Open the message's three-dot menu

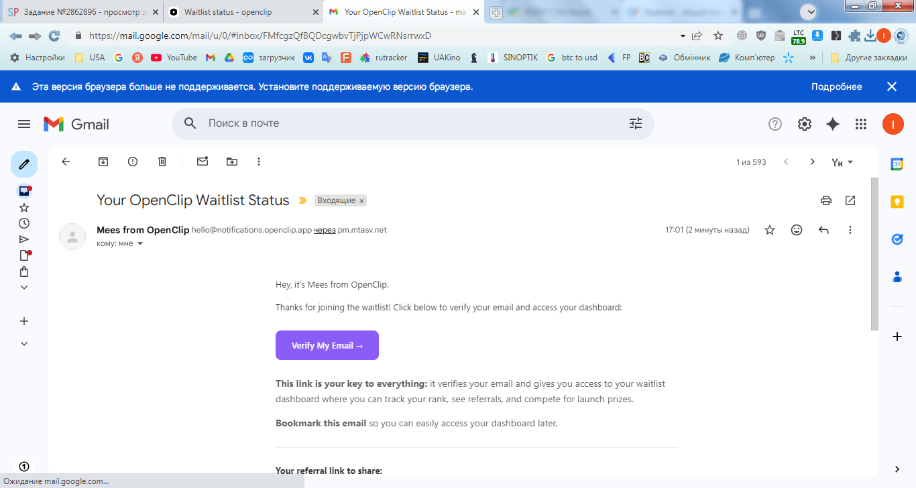(850, 230)
